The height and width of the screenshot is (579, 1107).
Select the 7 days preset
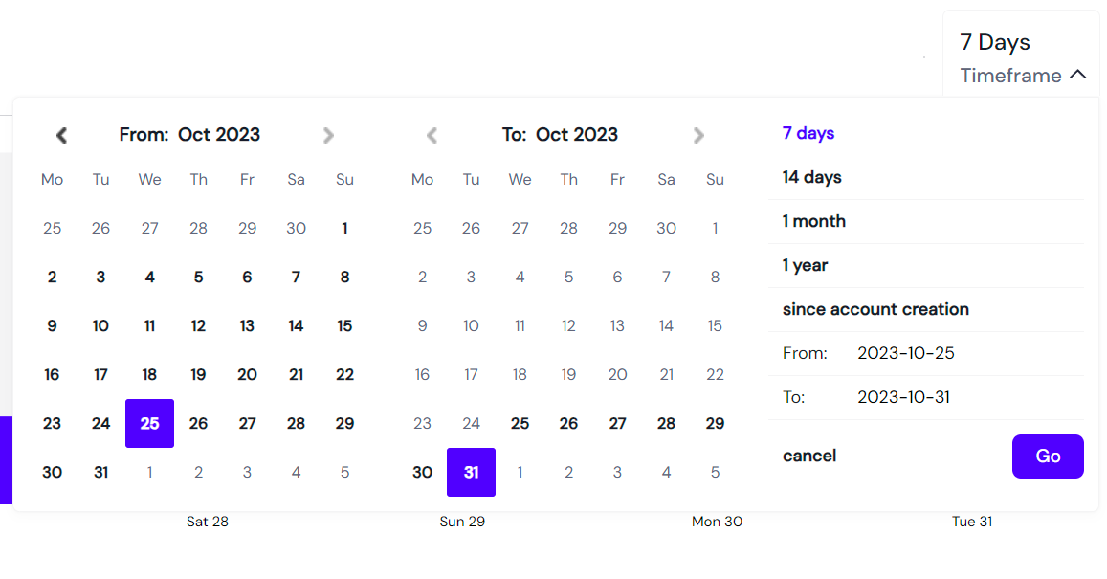point(808,133)
